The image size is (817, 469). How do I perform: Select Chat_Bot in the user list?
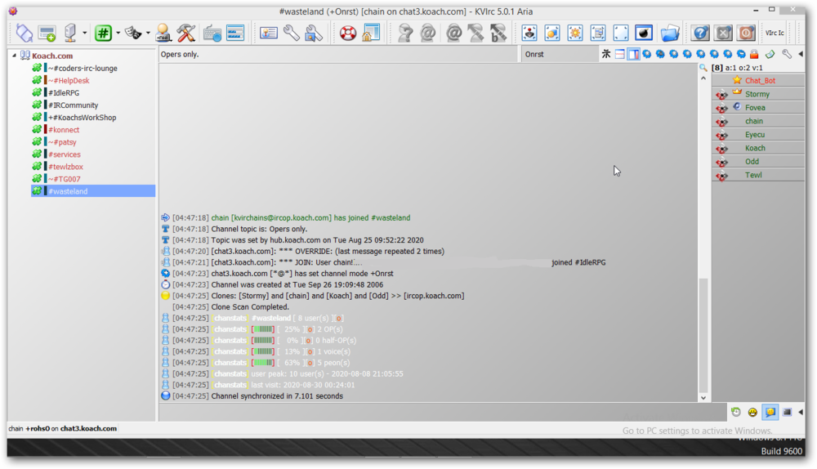point(758,80)
